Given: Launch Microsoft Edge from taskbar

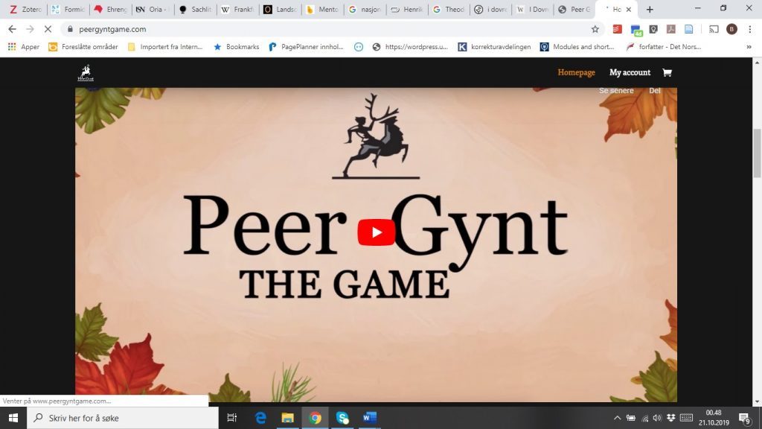Looking at the screenshot, I should 260,418.
